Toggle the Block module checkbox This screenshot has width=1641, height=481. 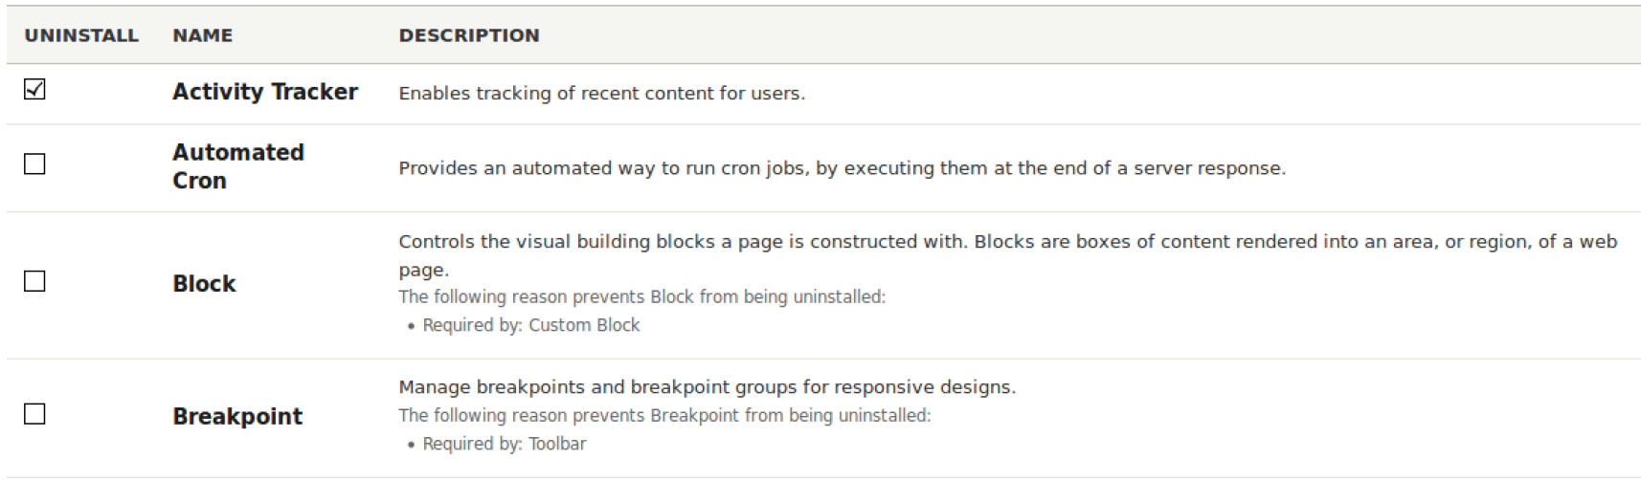[x=34, y=281]
